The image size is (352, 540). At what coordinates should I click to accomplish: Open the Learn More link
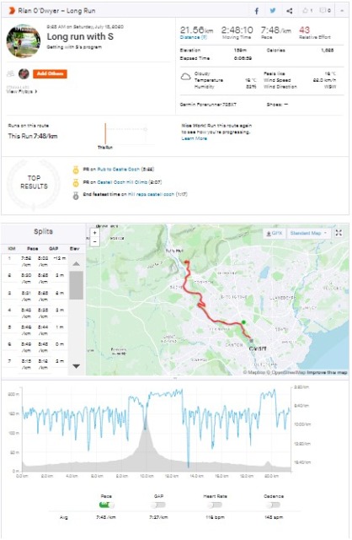coord(195,138)
